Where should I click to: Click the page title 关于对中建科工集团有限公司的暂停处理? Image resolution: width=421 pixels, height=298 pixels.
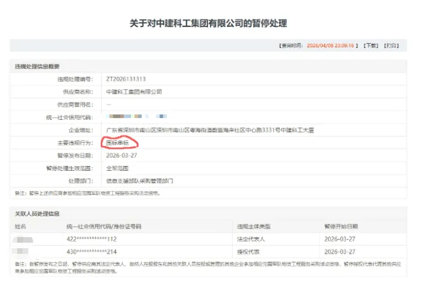pos(209,23)
